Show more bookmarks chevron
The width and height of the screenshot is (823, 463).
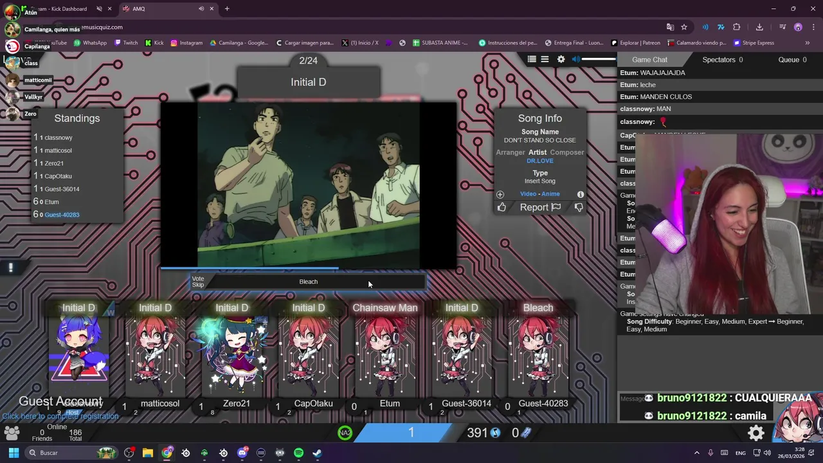808,43
